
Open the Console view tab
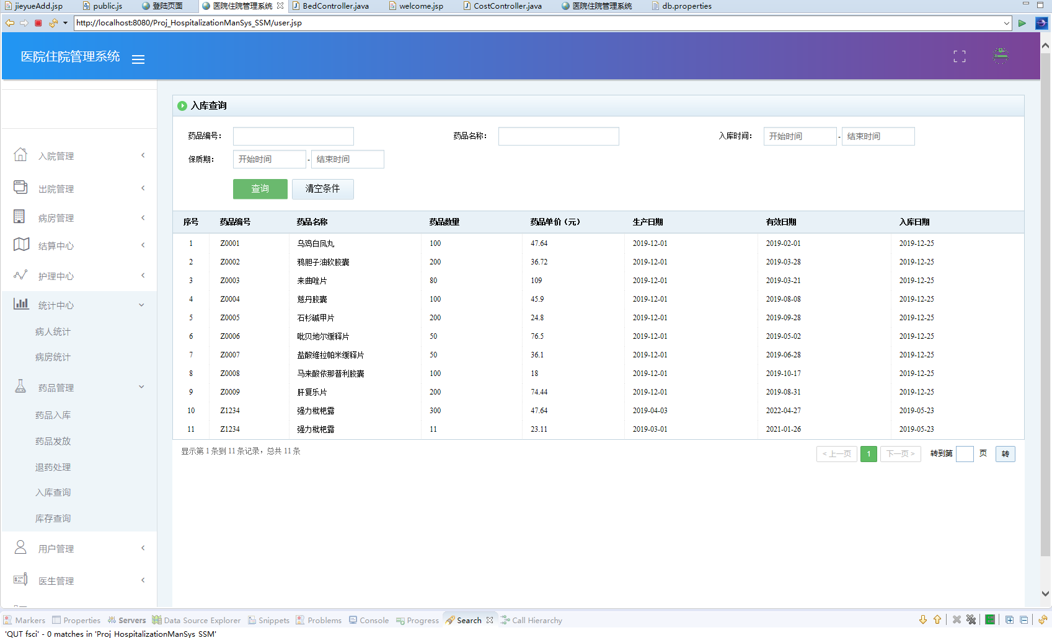(369, 620)
